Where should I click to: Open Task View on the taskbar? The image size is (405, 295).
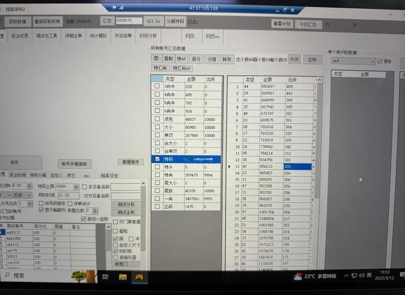[x=105, y=277]
